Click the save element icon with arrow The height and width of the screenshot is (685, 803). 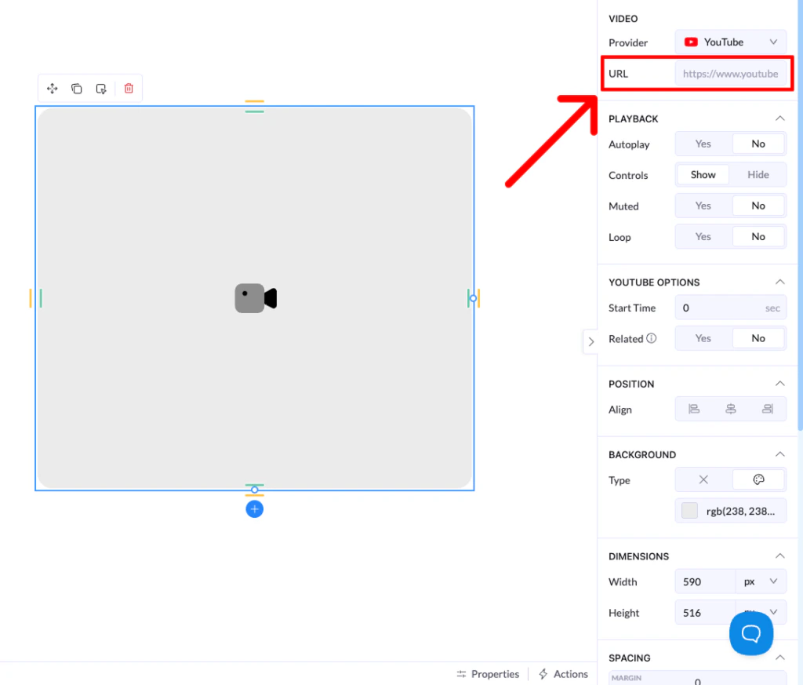click(x=101, y=89)
